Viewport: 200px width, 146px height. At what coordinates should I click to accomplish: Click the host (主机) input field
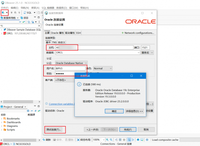(x=94, y=47)
